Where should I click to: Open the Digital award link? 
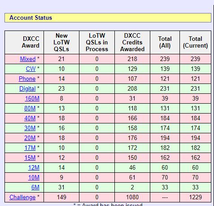[27, 88]
